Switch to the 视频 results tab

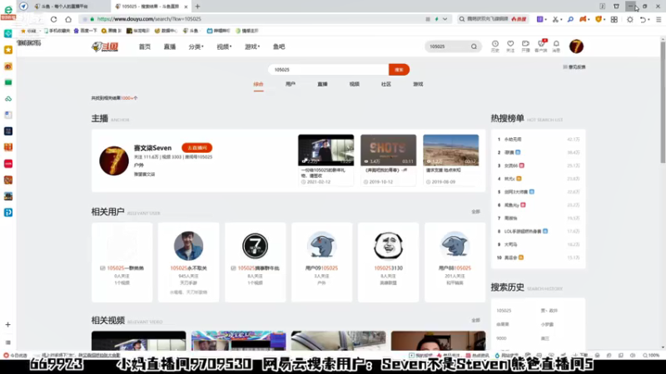coord(355,85)
